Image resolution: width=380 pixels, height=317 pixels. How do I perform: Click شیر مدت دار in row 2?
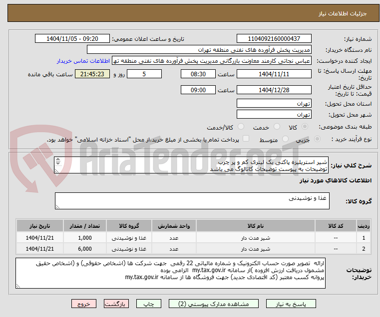point(256,249)
